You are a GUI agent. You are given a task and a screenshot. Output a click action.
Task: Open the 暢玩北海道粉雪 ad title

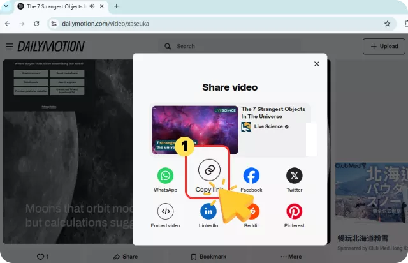point(363,238)
